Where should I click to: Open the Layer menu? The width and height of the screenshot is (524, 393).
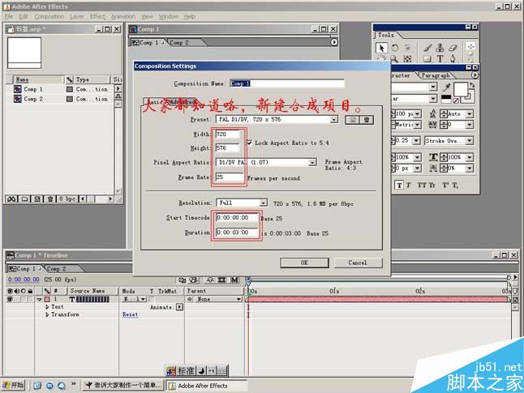[77, 16]
